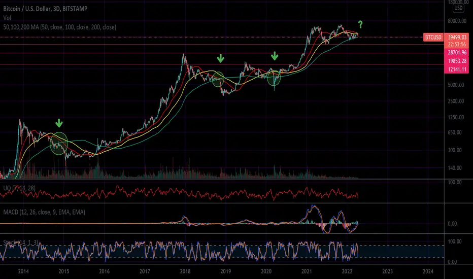Click the 0.00 value on MACD scale
473x279 pixels.
coord(452,224)
